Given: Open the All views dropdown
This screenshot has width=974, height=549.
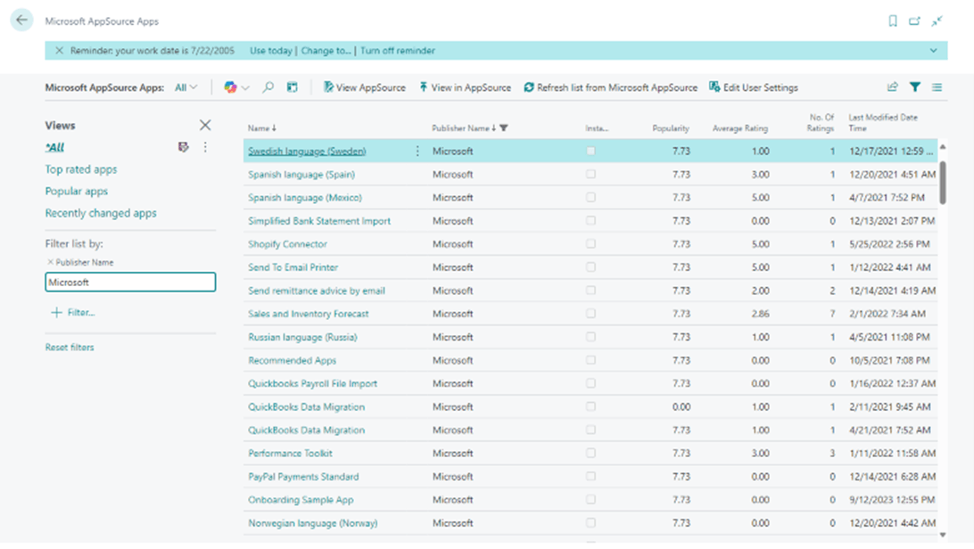Looking at the screenshot, I should pyautogui.click(x=186, y=87).
